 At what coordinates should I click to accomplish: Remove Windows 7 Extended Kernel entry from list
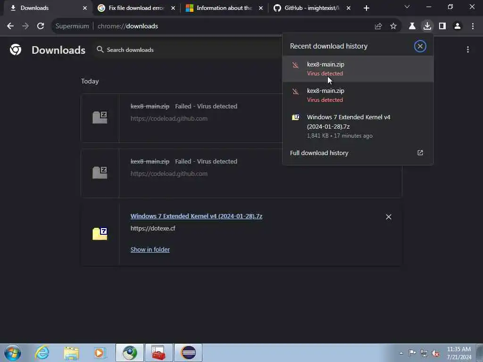(389, 217)
